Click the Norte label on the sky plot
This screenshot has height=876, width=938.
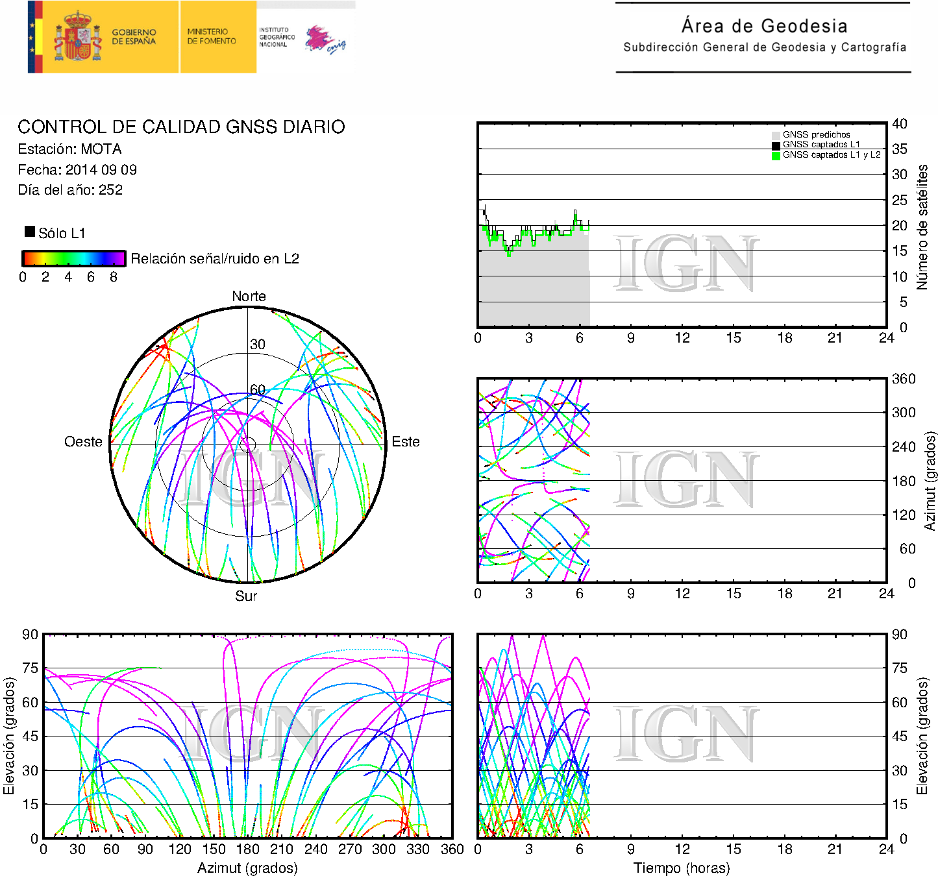point(249,297)
